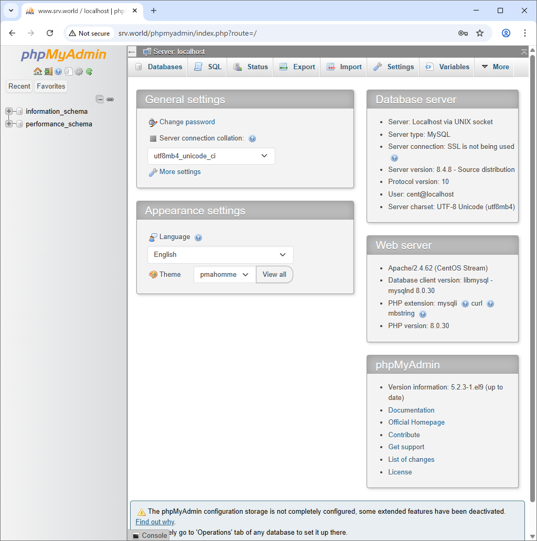Click Get support link
537x541 pixels.
(x=406, y=447)
